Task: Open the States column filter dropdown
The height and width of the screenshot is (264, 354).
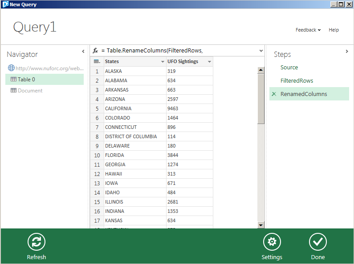Action: 163,62
